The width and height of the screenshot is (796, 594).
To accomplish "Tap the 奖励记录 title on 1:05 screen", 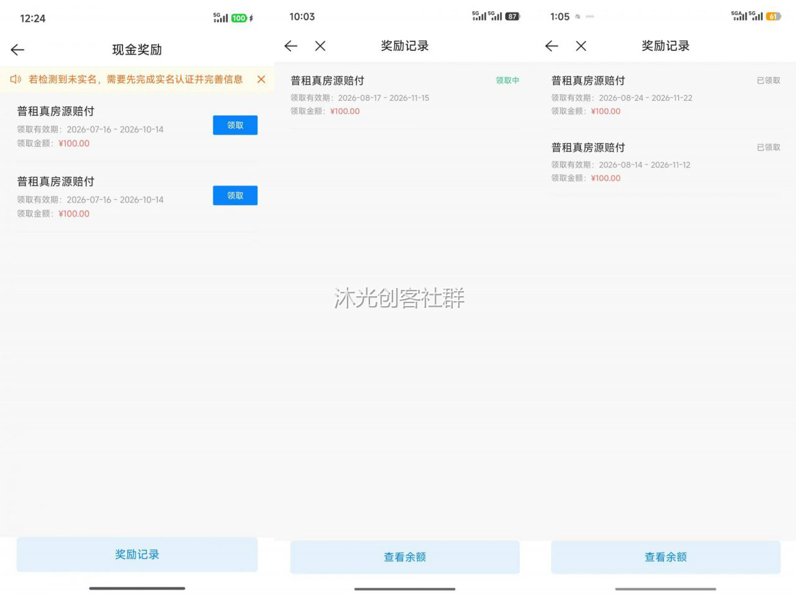I will (x=665, y=46).
